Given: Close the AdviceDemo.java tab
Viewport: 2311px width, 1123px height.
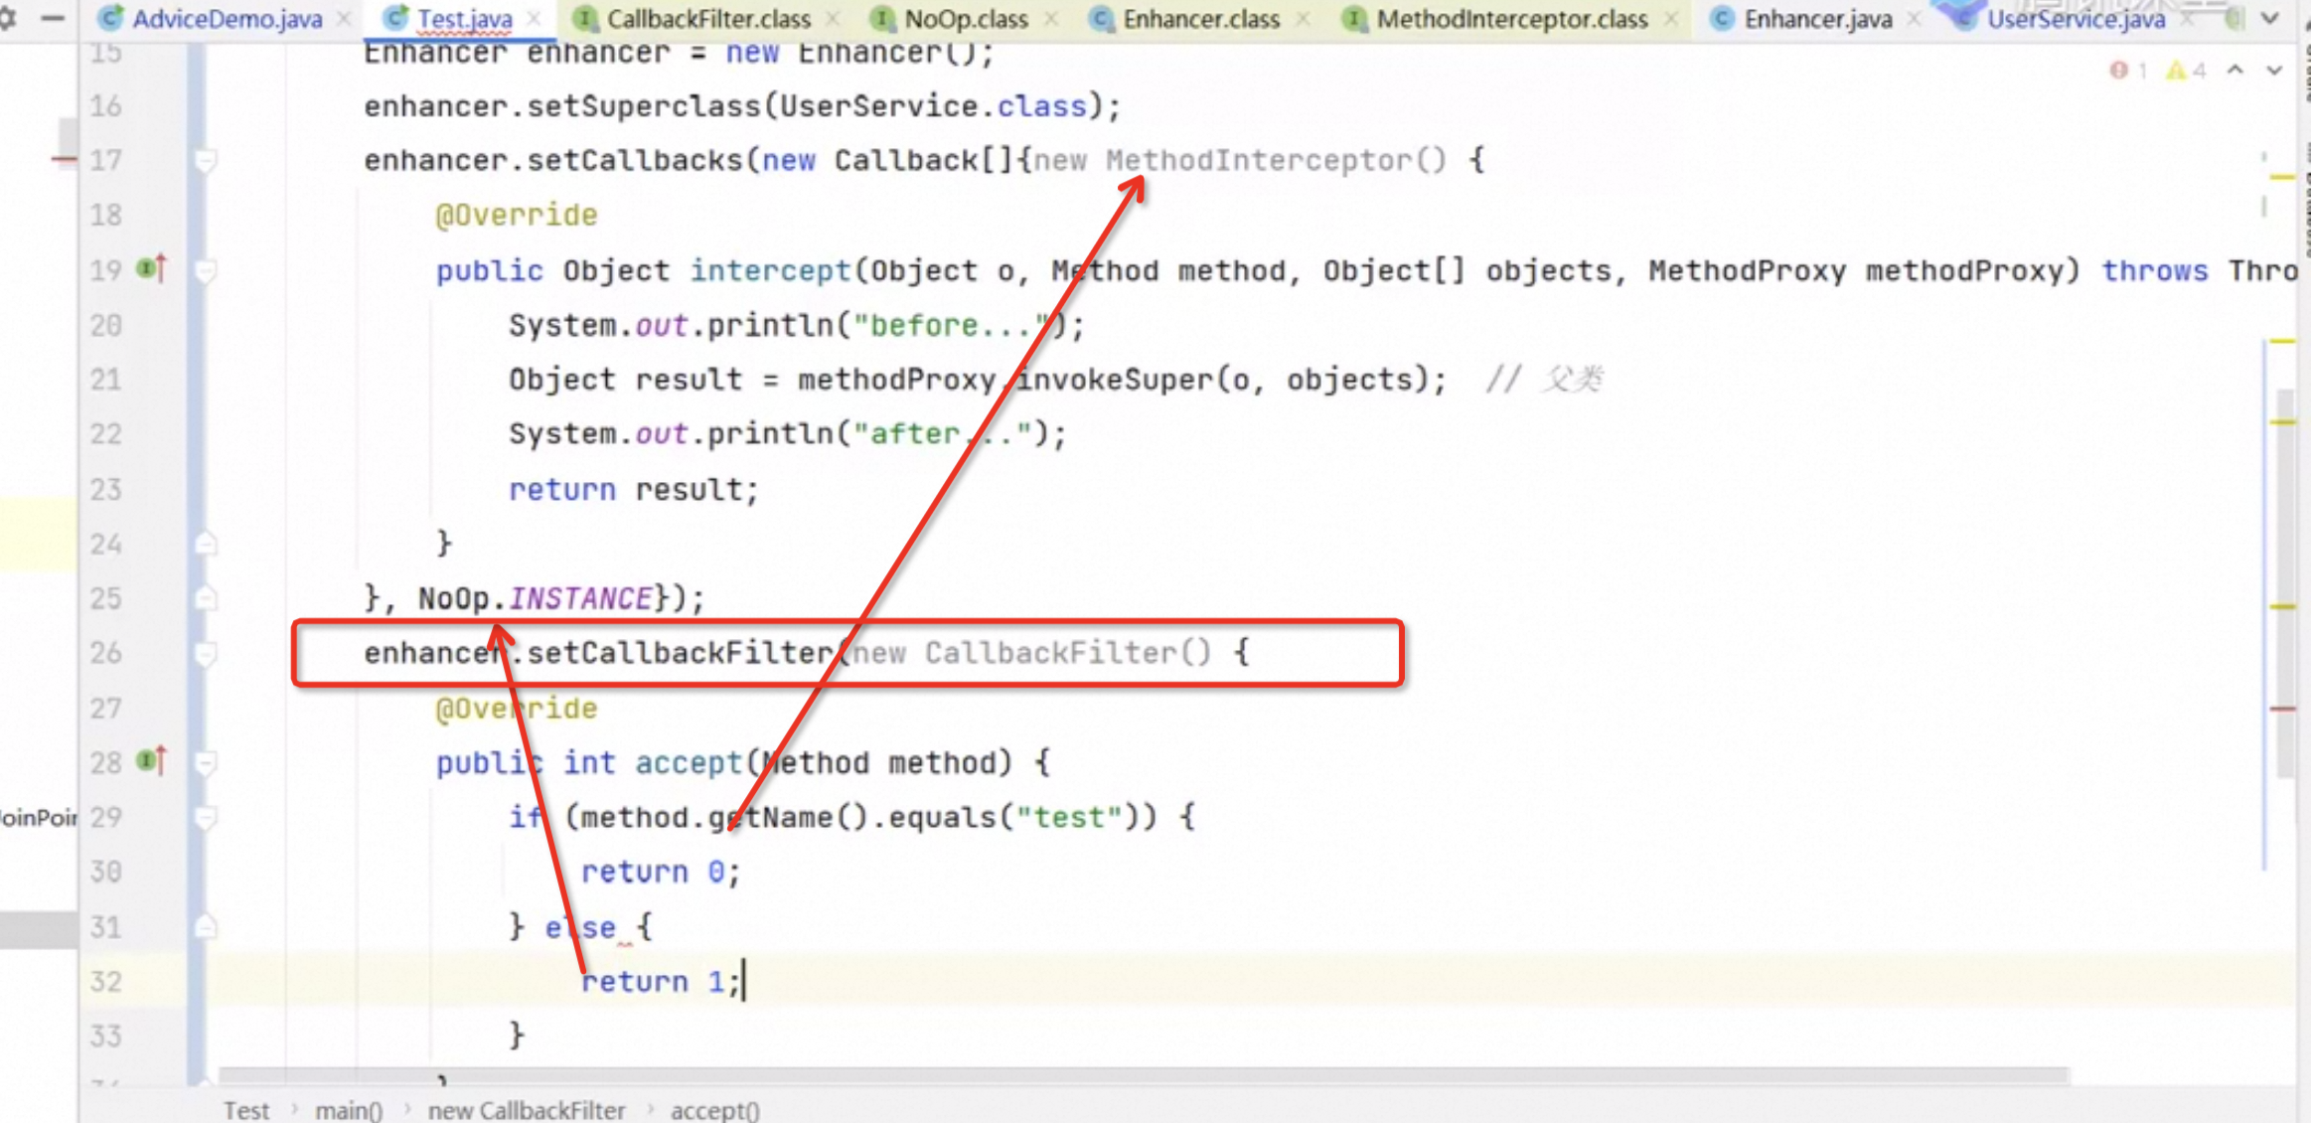Looking at the screenshot, I should pos(344,19).
